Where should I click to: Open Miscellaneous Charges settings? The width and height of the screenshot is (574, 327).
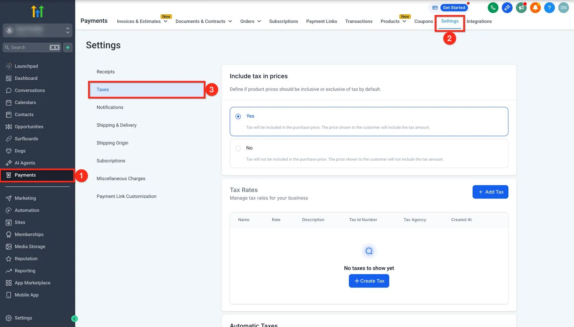121,178
